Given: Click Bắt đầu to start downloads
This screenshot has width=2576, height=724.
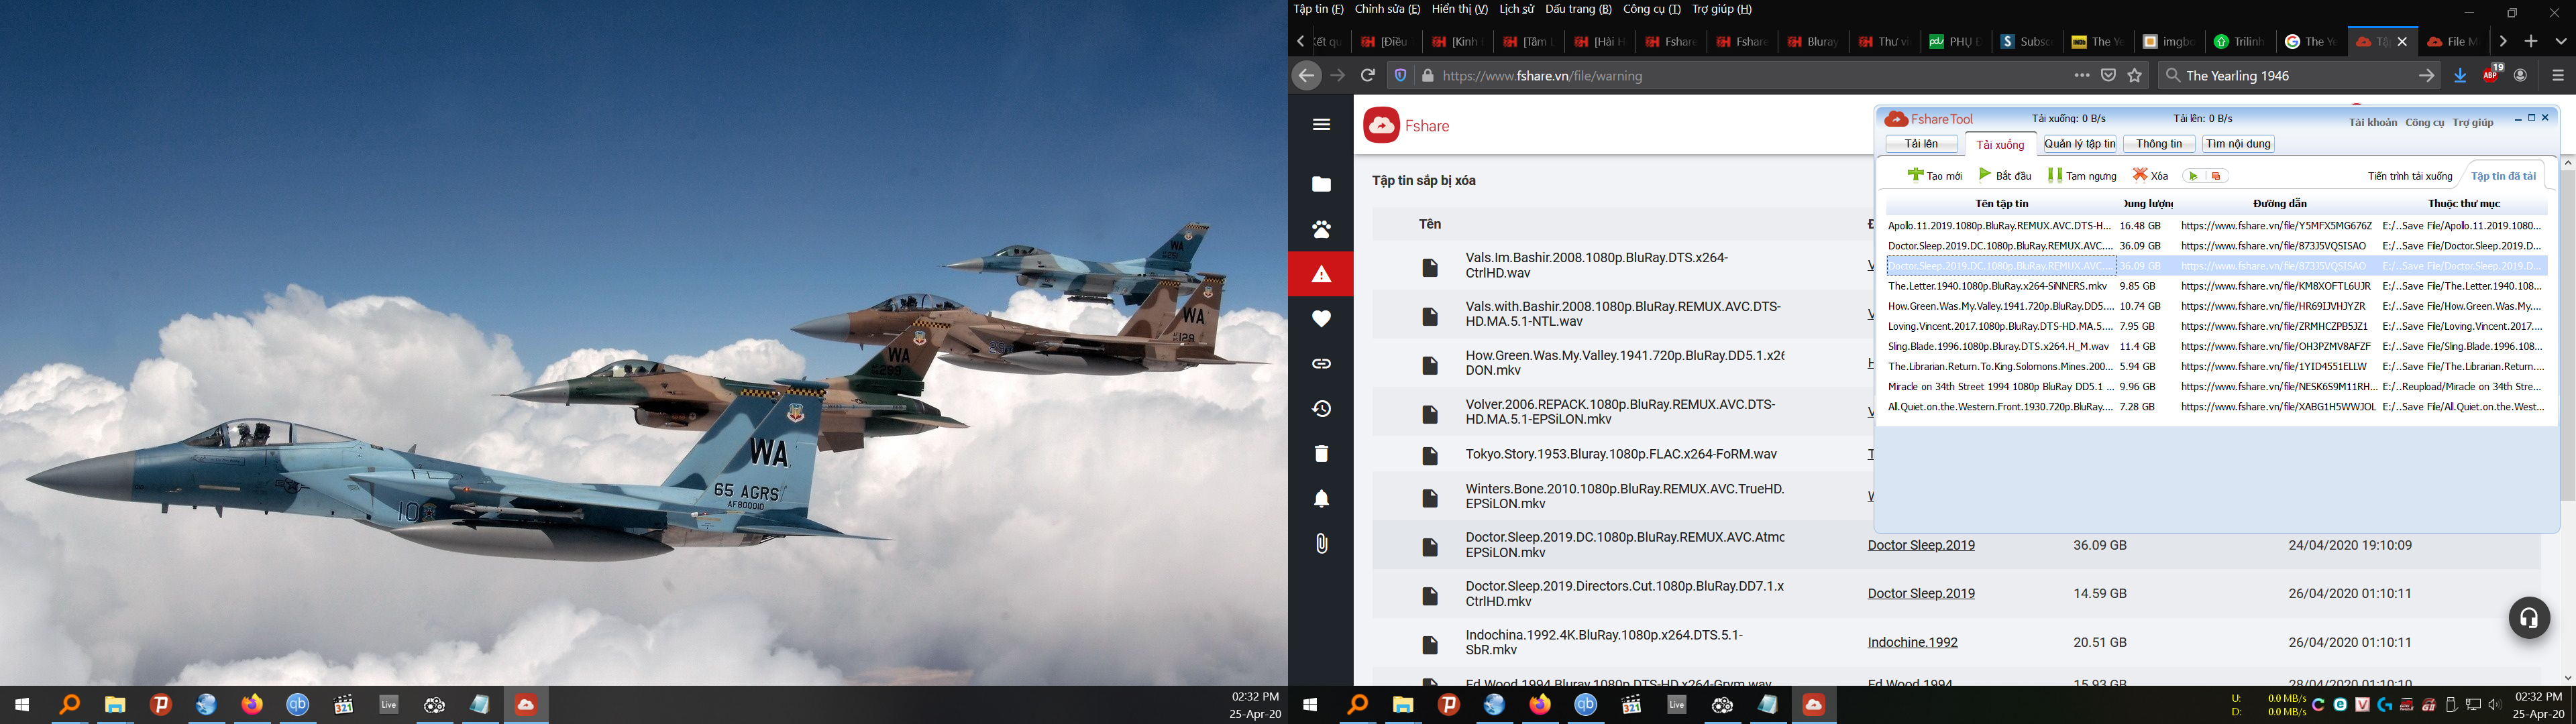Looking at the screenshot, I should [x=2005, y=175].
